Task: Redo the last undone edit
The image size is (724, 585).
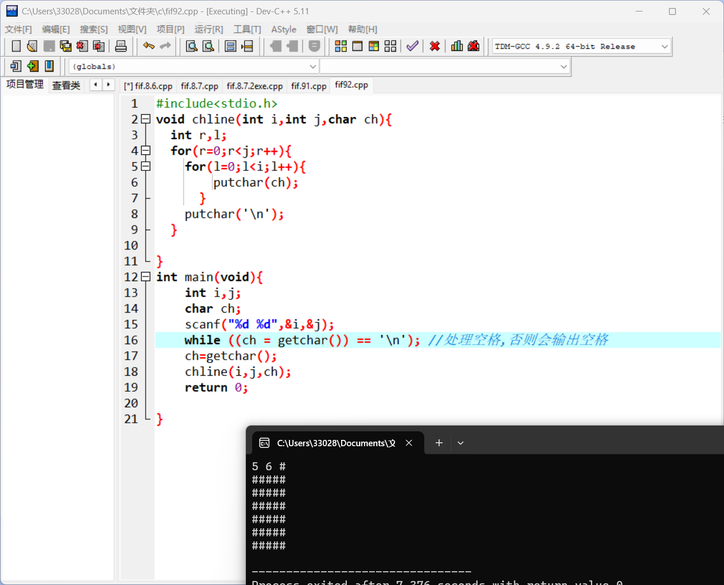Action: (x=165, y=46)
